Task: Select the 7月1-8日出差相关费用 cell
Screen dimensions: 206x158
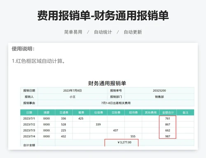Action: pyautogui.click(x=116, y=103)
